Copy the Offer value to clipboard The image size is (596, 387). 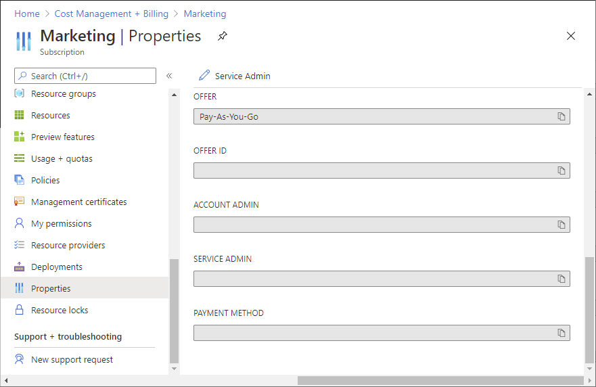561,116
